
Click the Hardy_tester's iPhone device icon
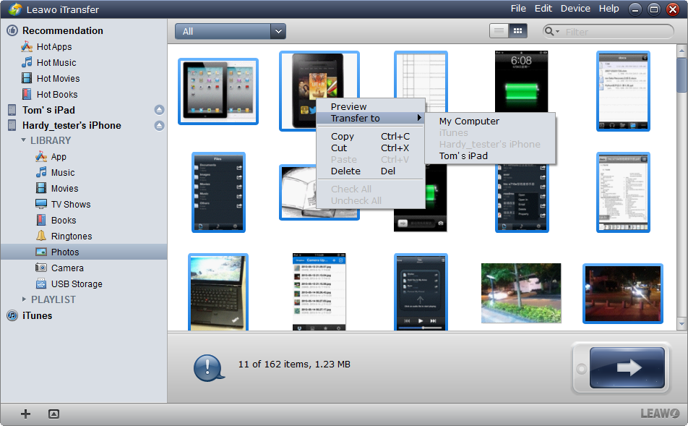tap(12, 126)
